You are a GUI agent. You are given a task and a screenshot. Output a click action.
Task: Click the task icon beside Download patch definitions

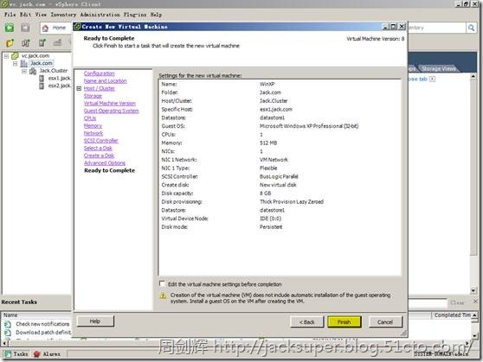pos(8,333)
